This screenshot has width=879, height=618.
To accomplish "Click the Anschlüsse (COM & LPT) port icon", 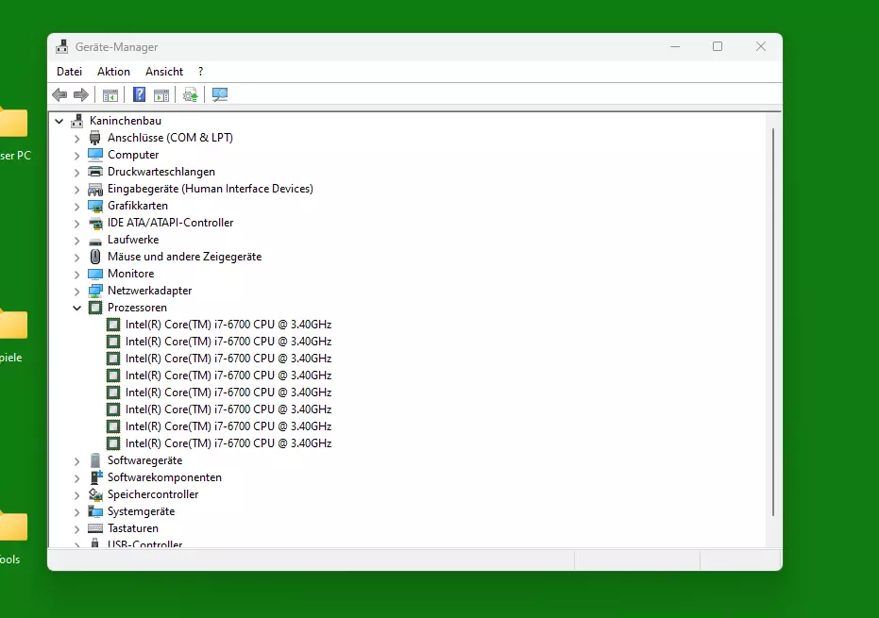I will tap(95, 138).
